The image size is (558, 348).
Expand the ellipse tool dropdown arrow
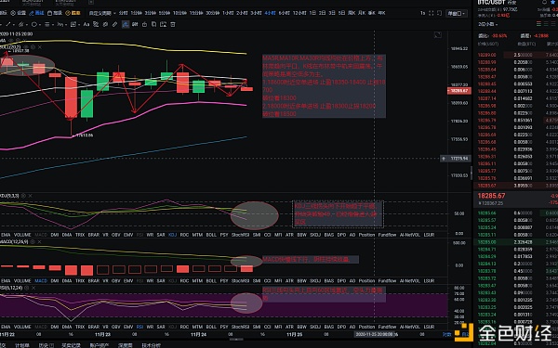[x=39, y=25]
